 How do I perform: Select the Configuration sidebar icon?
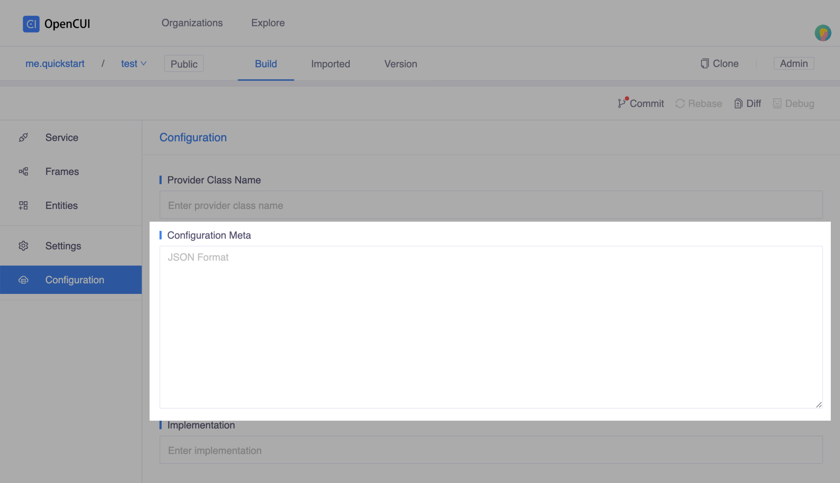click(22, 279)
